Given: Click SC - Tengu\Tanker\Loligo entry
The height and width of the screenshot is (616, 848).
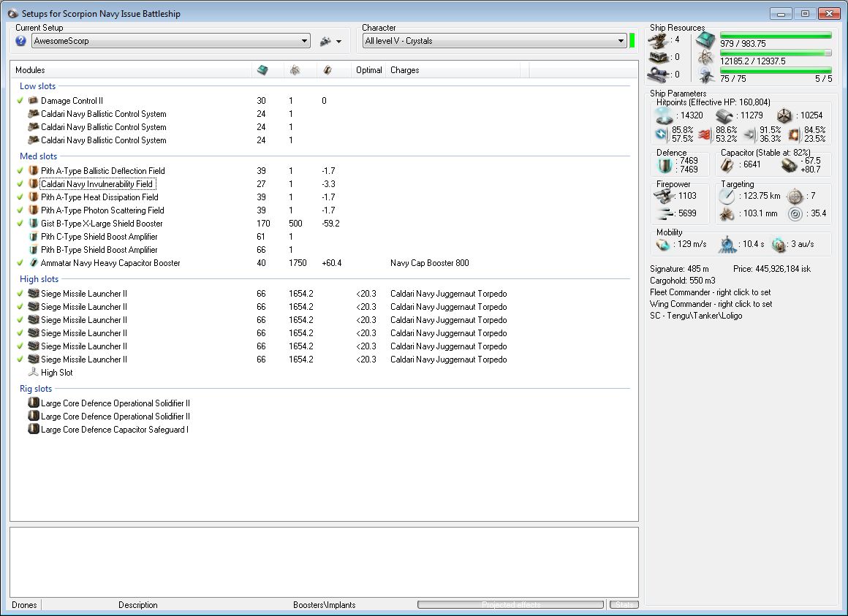Looking at the screenshot, I should coord(695,316).
